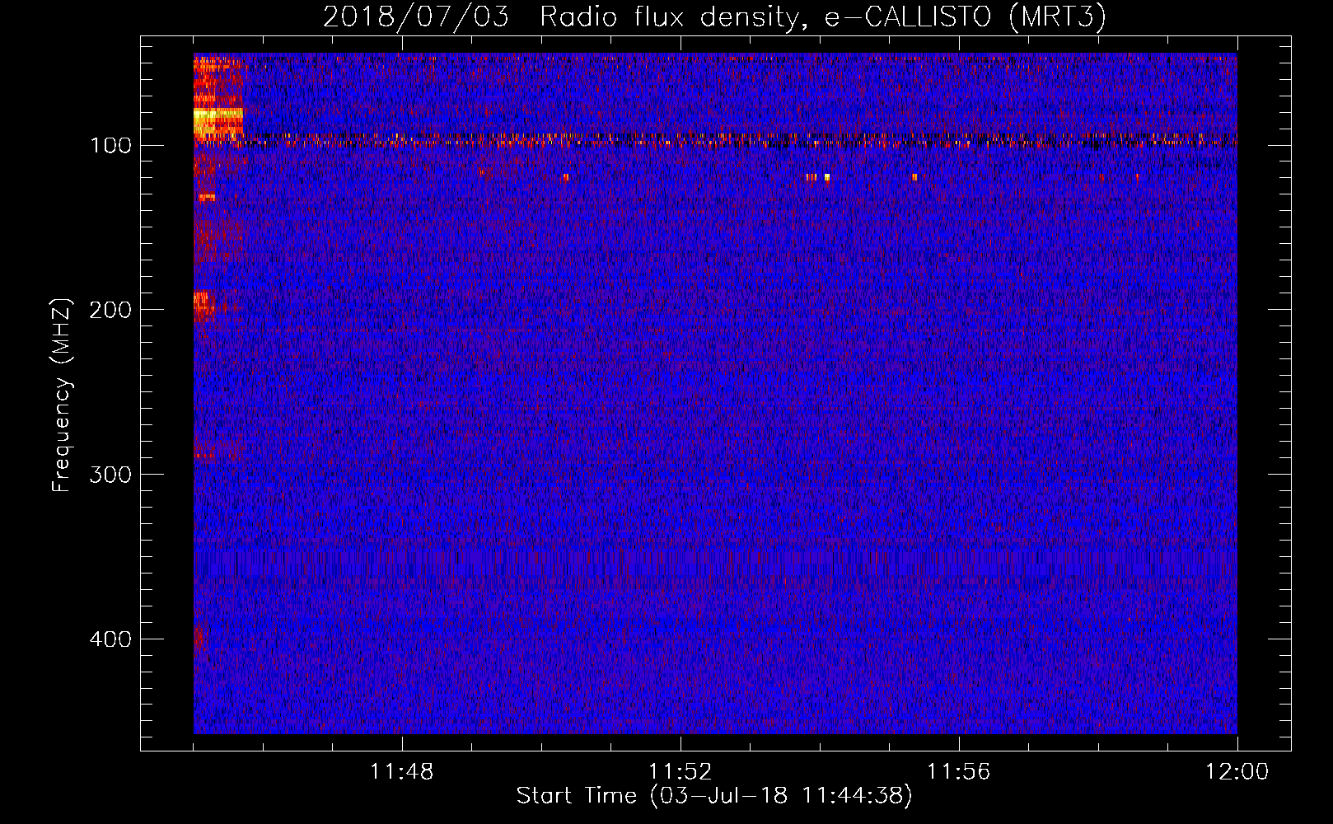This screenshot has height=824, width=1333.
Task: Click the plot title with date 2018/07/03
Action: click(x=714, y=16)
